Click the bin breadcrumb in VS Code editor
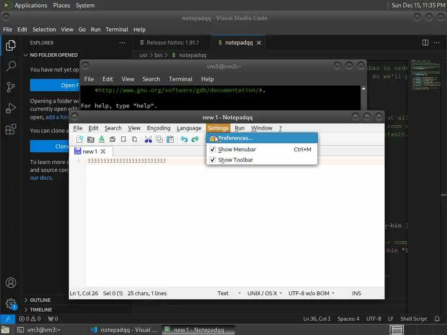Screen dimensions: 447x335 pyautogui.click(x=158, y=55)
